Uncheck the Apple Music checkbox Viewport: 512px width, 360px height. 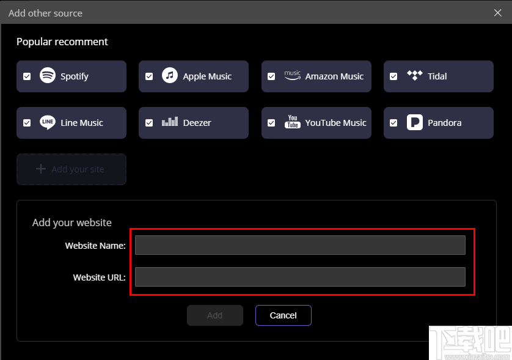tap(149, 76)
